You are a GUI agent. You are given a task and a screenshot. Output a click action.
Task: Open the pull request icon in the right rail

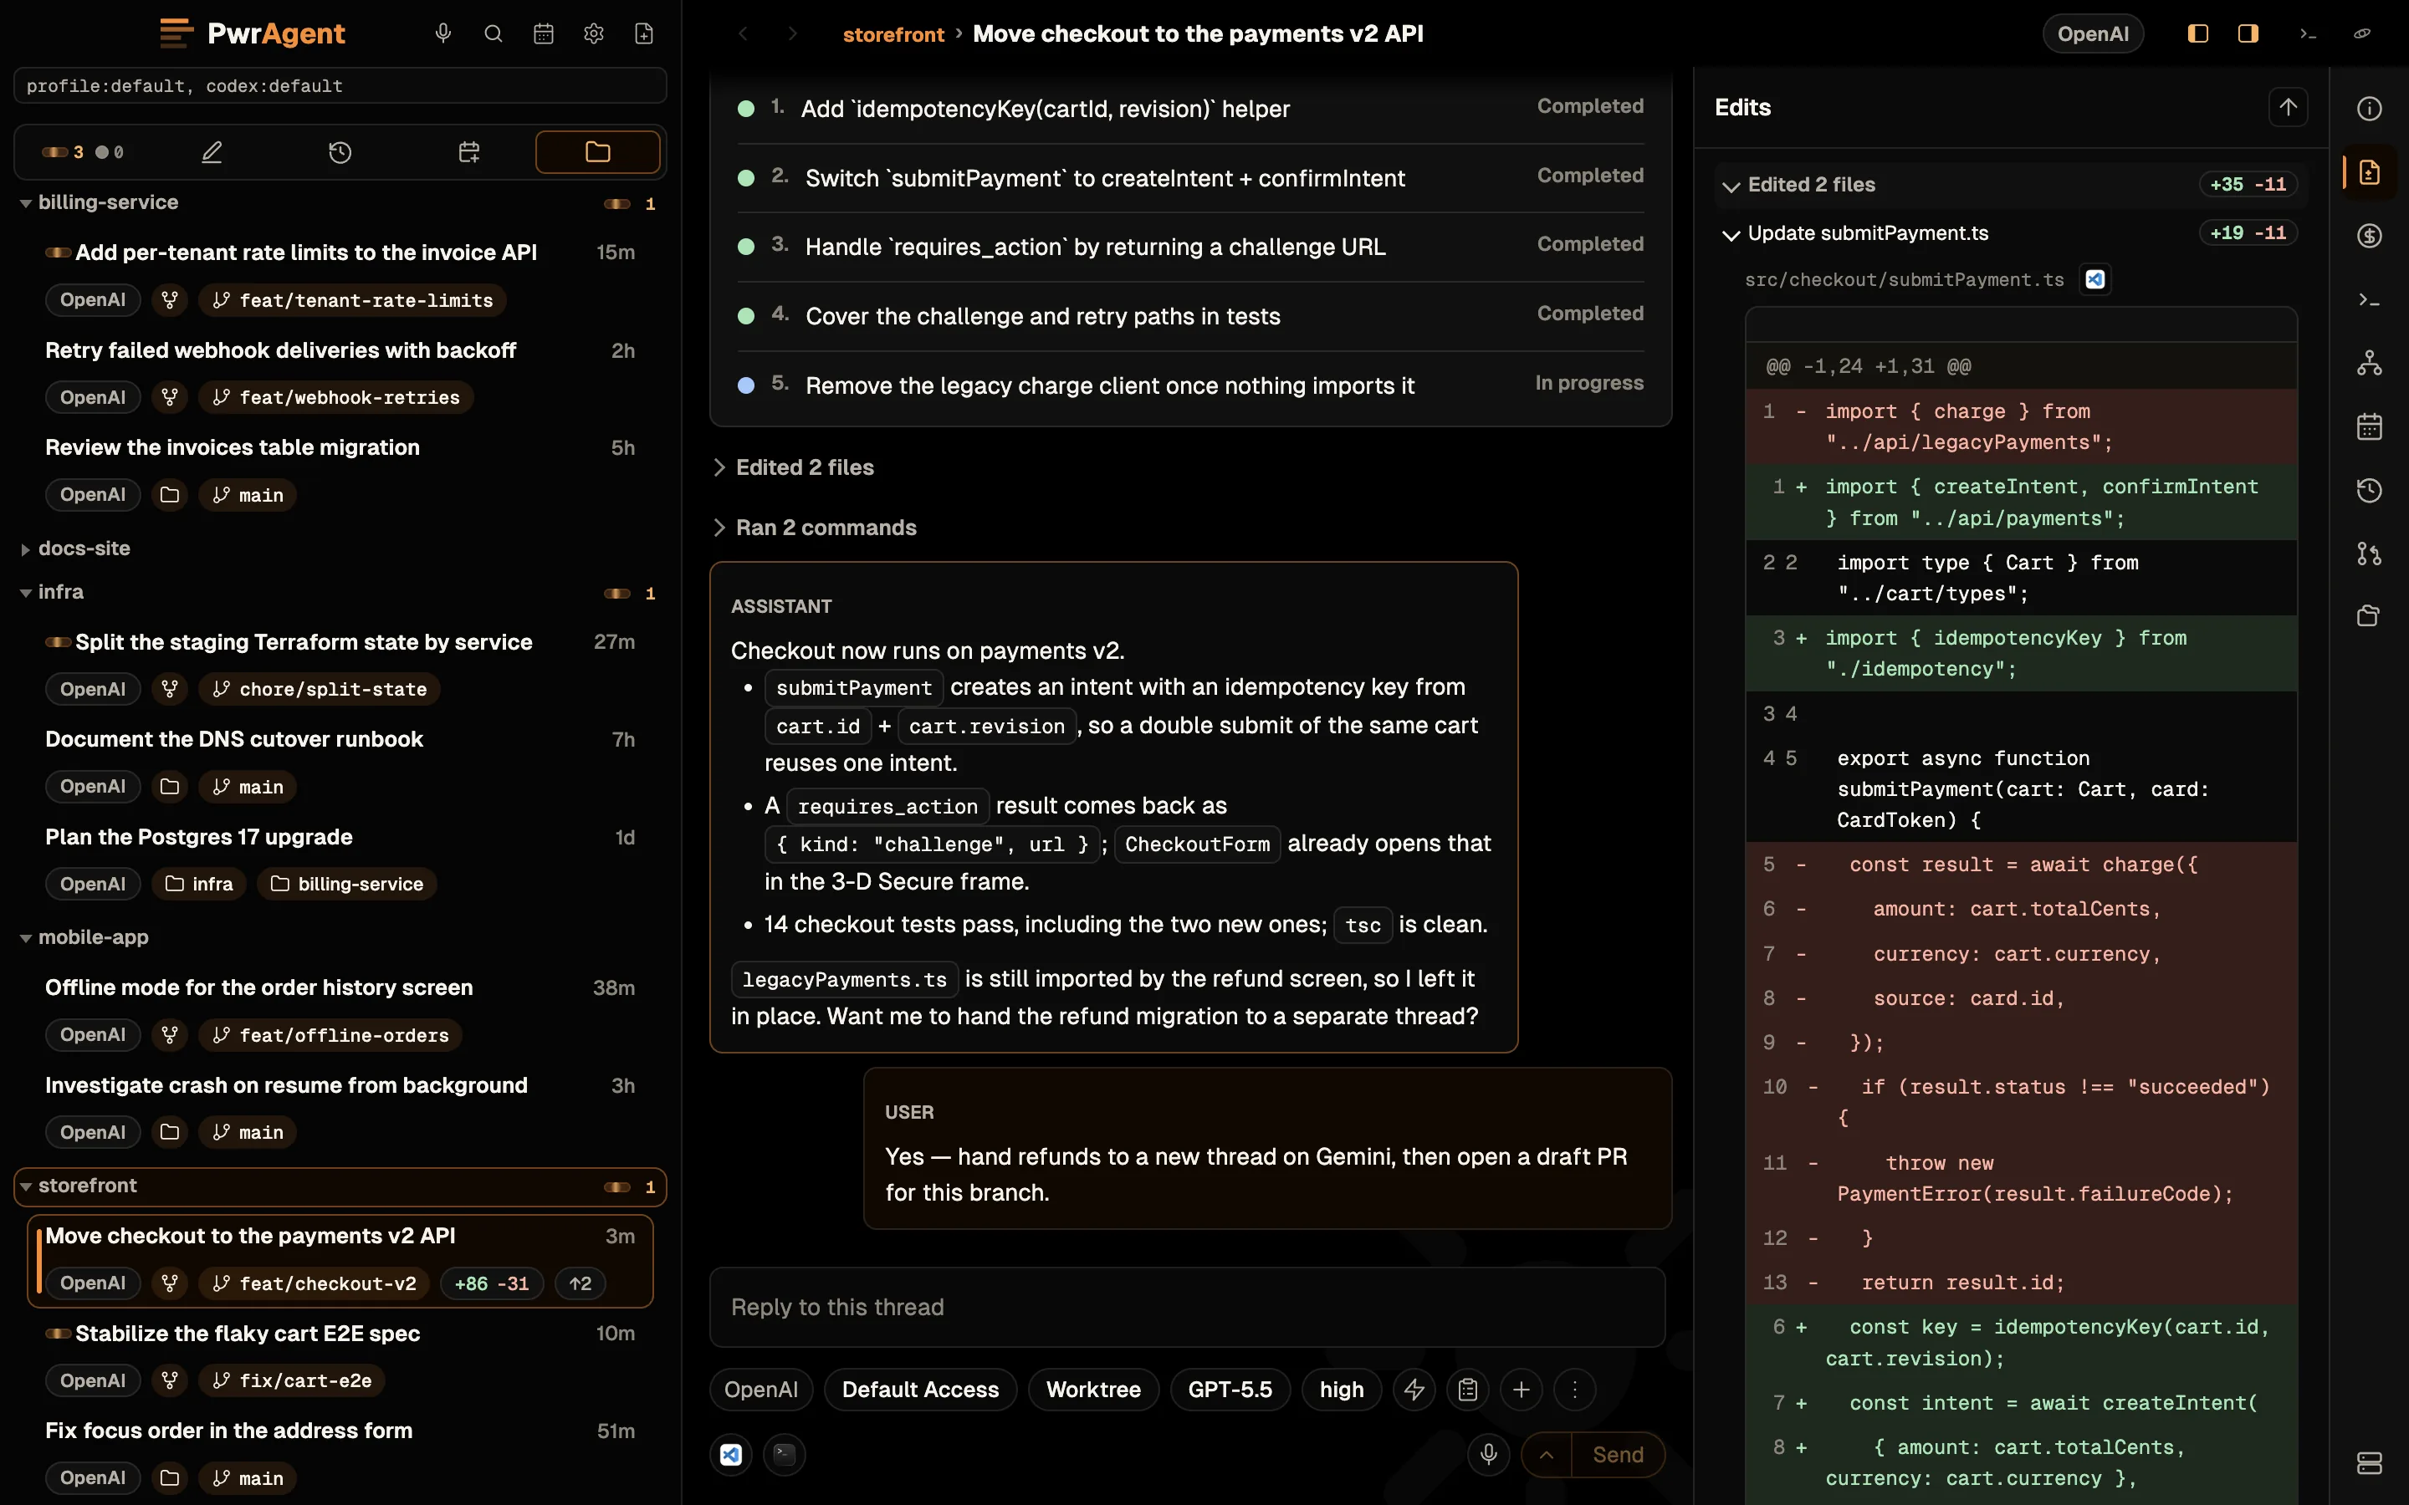click(2369, 554)
